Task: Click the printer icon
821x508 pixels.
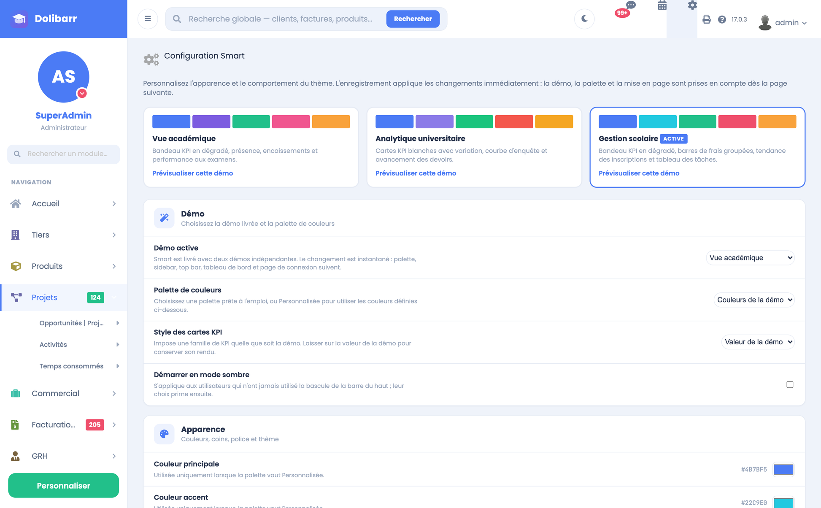Action: coord(707,19)
